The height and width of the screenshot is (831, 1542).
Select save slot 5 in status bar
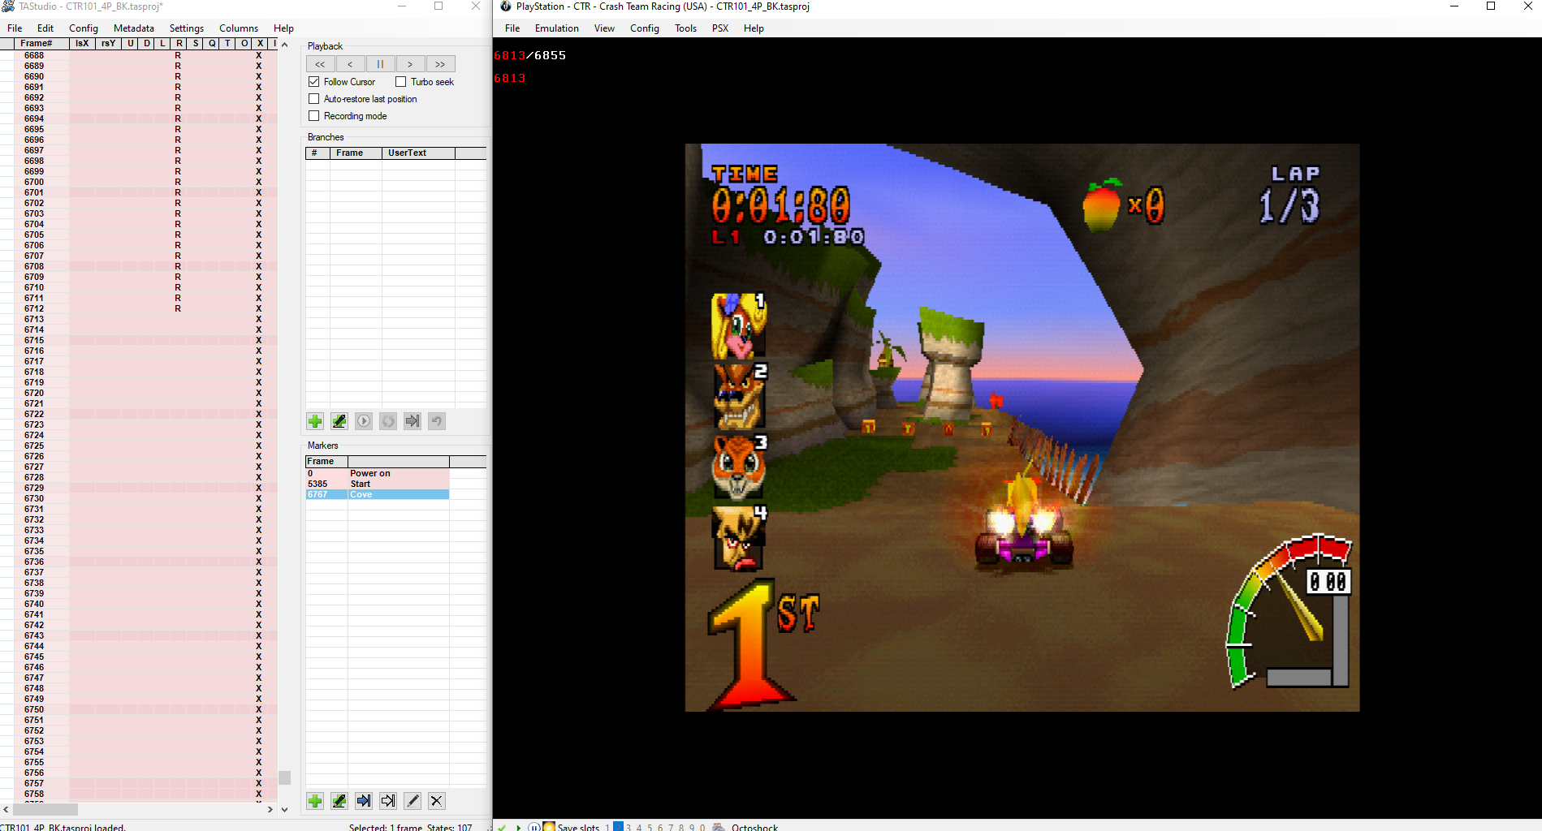650,828
